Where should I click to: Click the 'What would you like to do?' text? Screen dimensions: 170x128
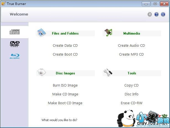pos(59,120)
